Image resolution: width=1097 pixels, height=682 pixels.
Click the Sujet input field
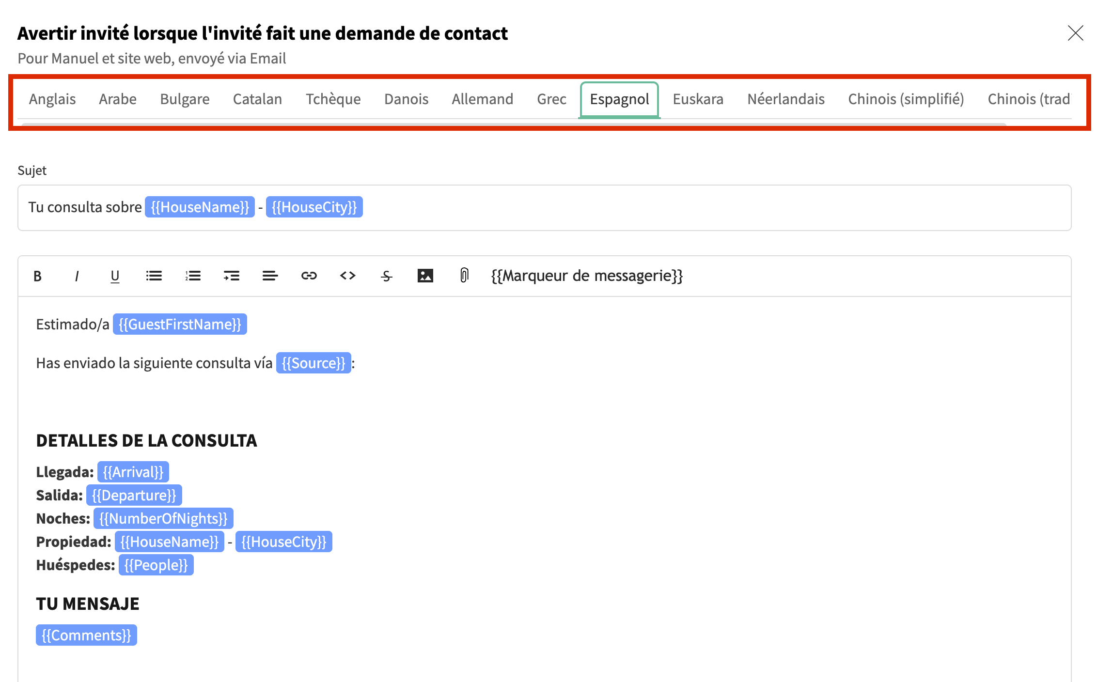(678, 208)
